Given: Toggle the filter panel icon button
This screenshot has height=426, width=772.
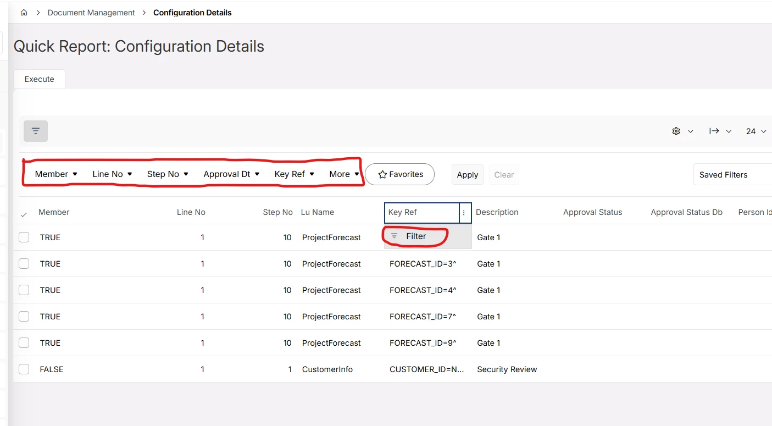Looking at the screenshot, I should pos(36,131).
